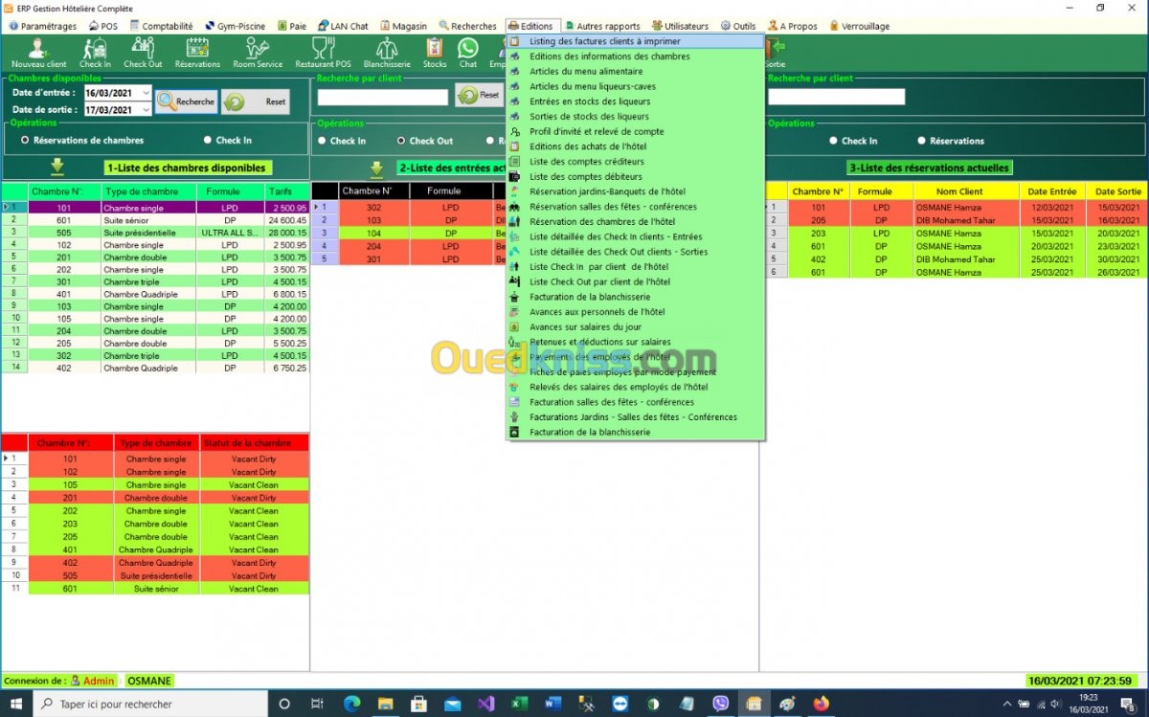This screenshot has height=717, width=1149.
Task: Click the Check Out toolbar icon
Action: point(143,53)
